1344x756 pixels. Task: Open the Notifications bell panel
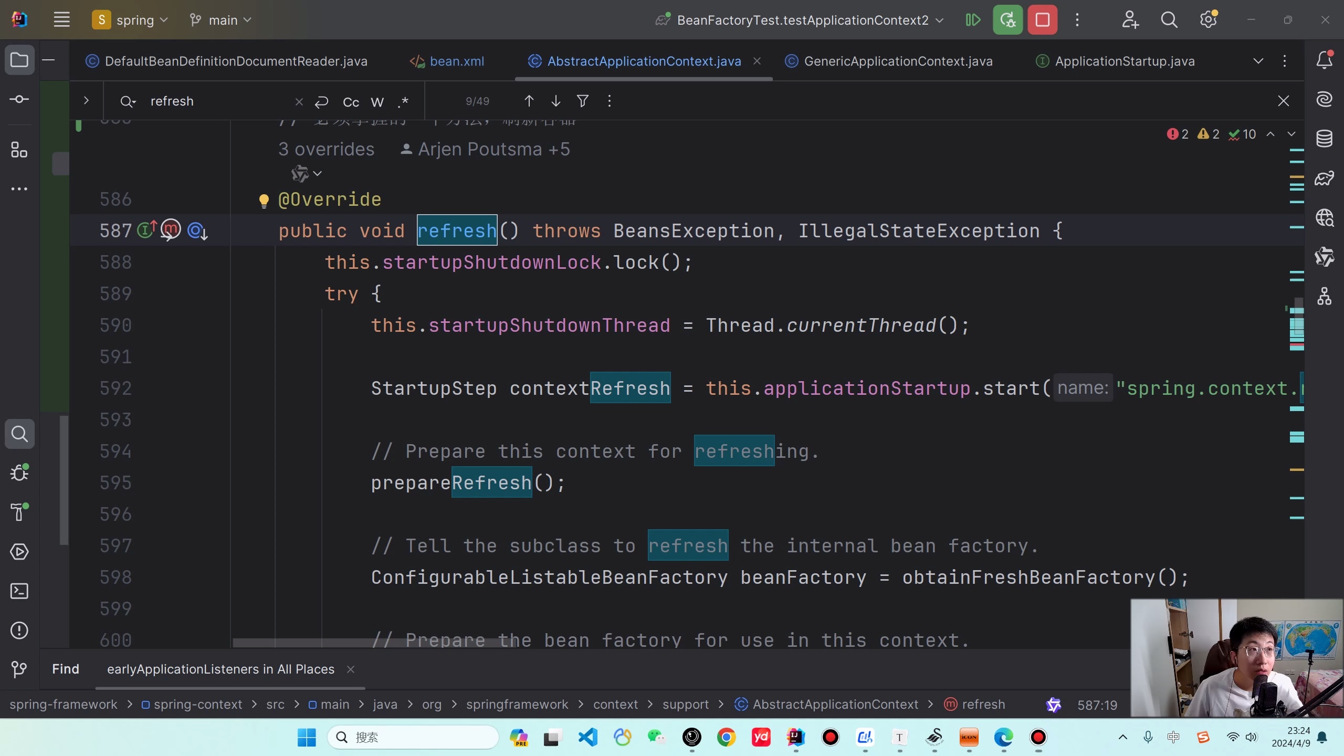click(x=1324, y=60)
